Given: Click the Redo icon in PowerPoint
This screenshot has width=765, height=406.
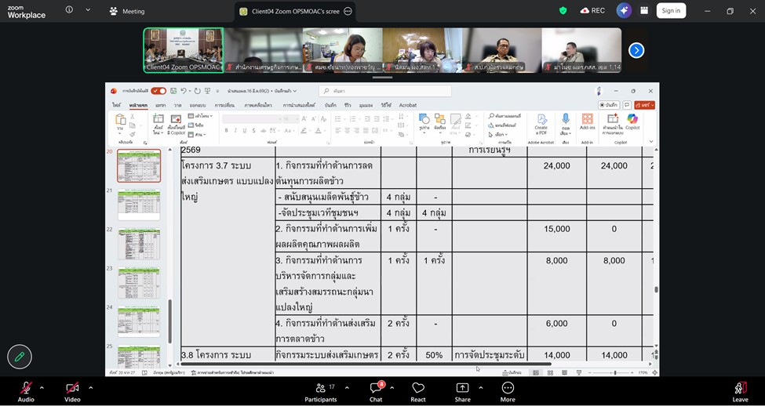Looking at the screenshot, I should coord(198,91).
